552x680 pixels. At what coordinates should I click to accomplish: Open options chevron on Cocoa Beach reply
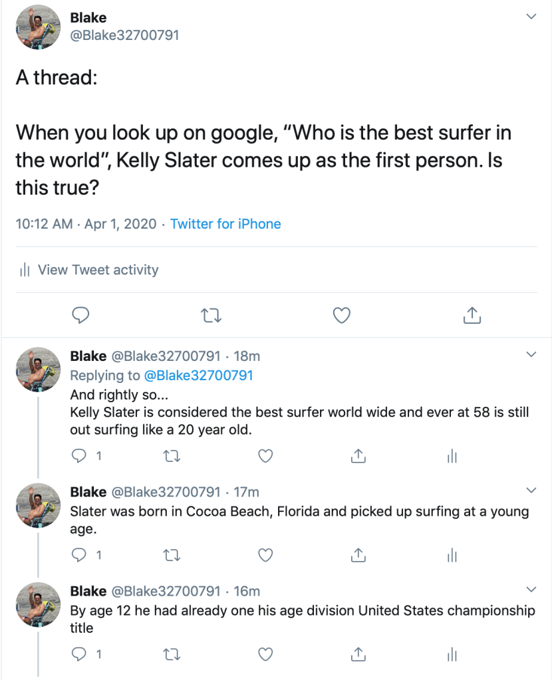(531, 491)
